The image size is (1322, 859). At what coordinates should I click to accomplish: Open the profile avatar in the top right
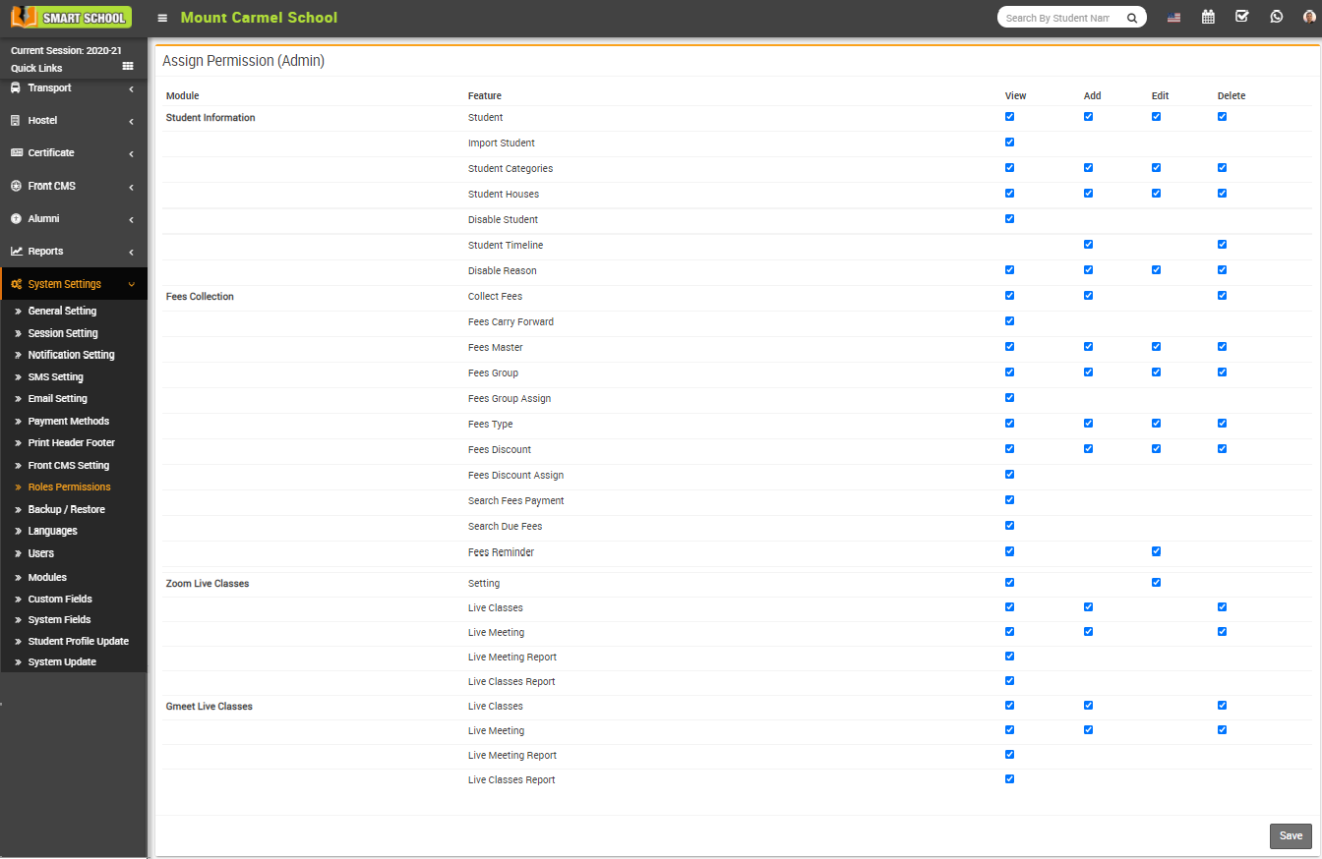point(1308,17)
